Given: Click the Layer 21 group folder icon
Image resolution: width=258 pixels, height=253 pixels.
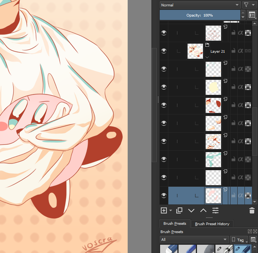Looking at the screenshot, I should (x=207, y=45).
